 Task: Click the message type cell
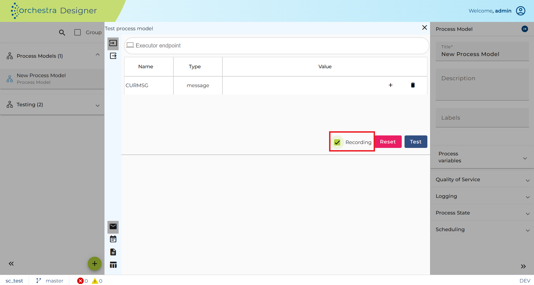tap(198, 85)
